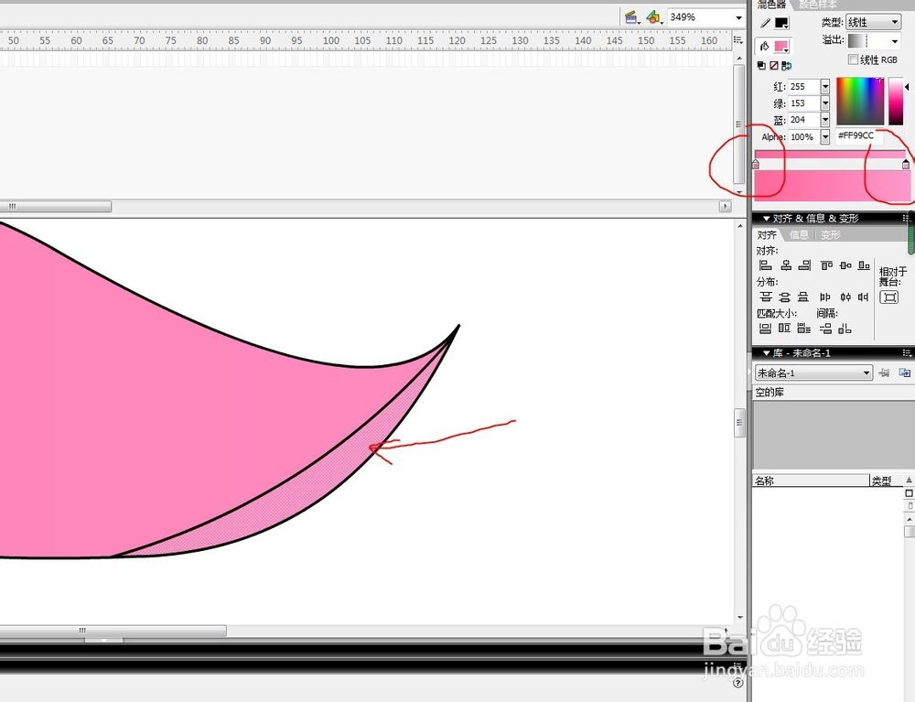
Task: Click the space evenly vertically icon
Action: (825, 329)
